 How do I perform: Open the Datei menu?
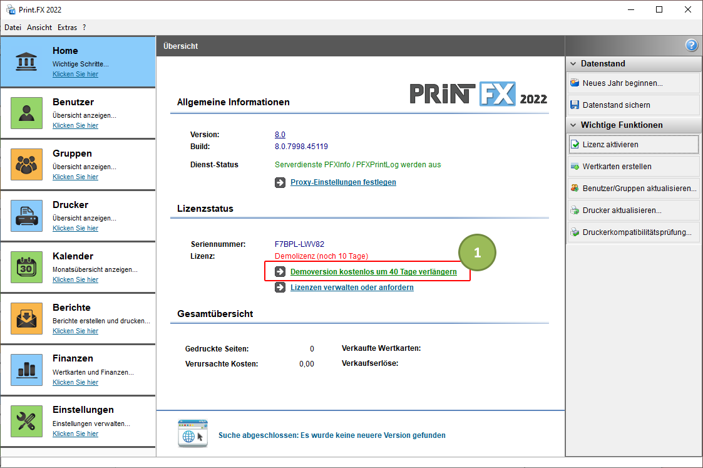pos(13,28)
